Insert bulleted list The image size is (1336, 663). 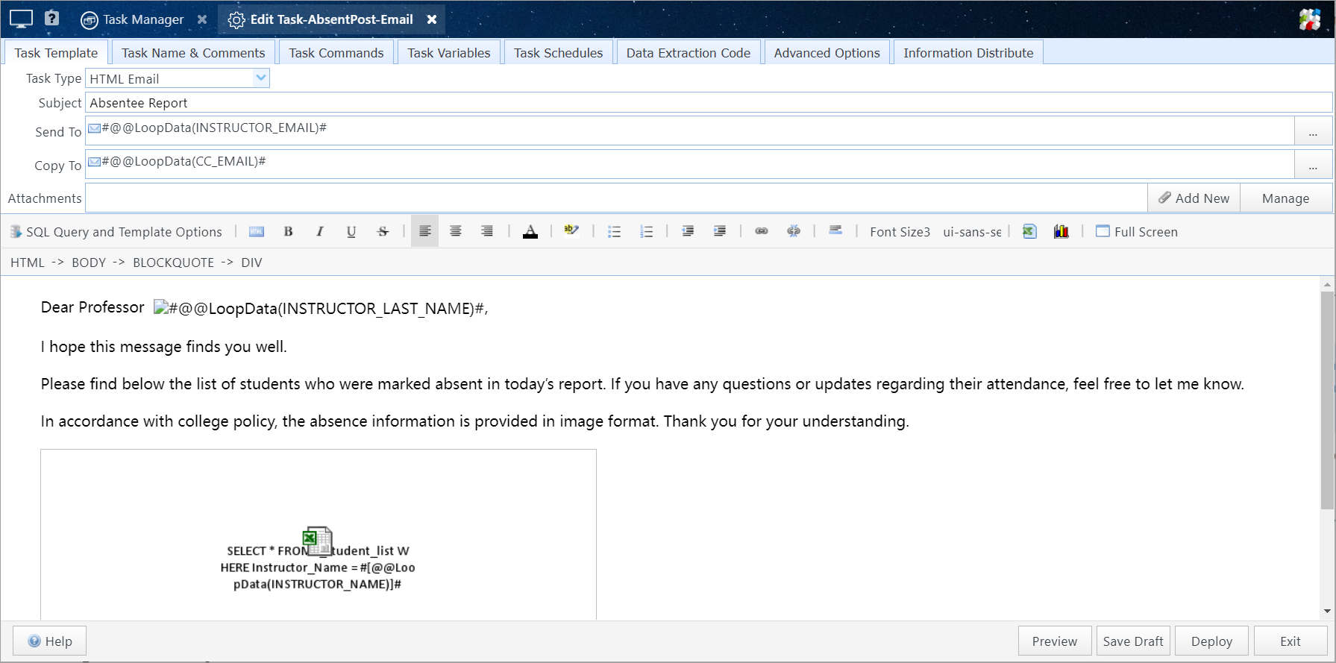pos(614,232)
